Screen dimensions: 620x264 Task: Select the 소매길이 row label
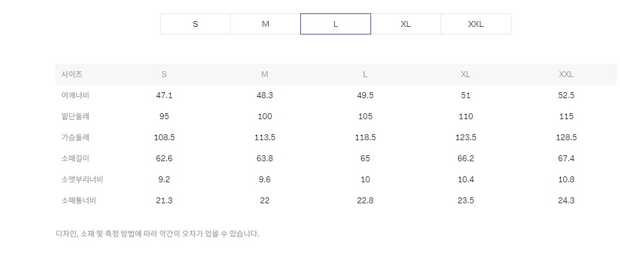click(x=75, y=158)
